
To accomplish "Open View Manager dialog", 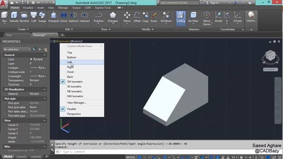I will (x=82, y=103).
